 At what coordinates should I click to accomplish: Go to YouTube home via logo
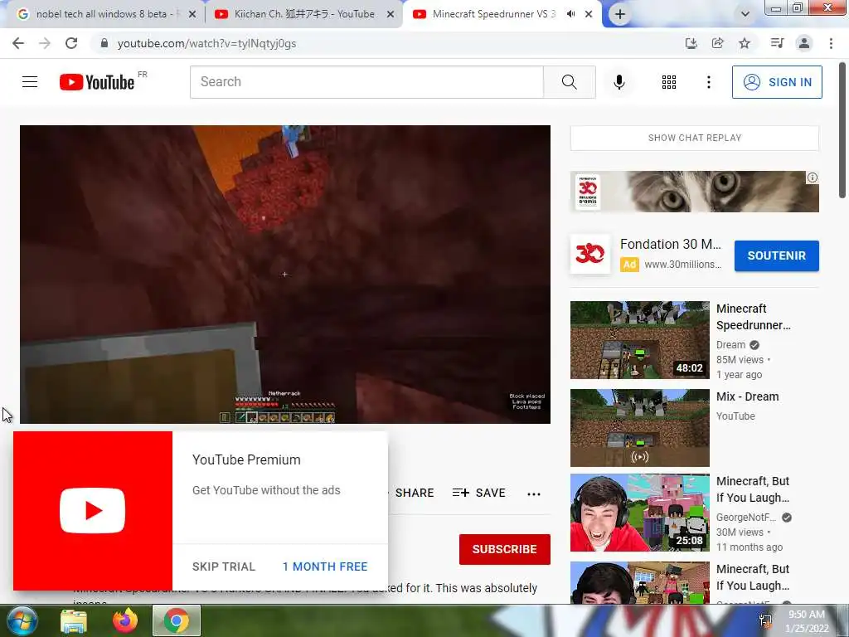click(x=97, y=82)
